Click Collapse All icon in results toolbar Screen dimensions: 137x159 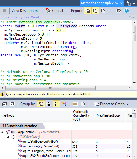pos(12,104)
